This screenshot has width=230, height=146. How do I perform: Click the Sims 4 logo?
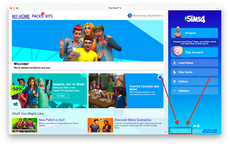[195, 19]
